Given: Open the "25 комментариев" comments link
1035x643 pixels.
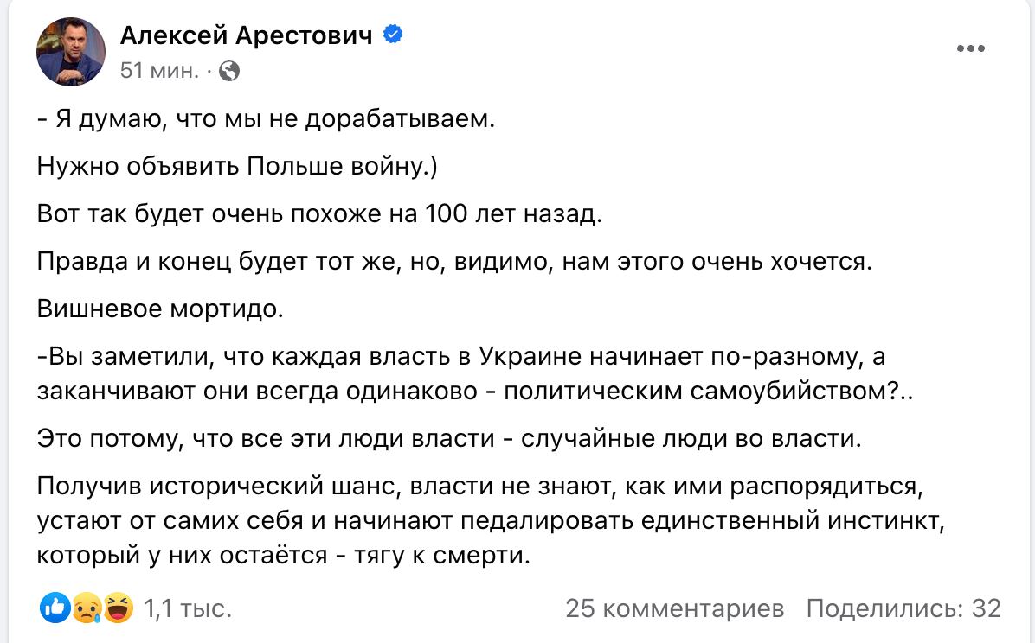Looking at the screenshot, I should 674,609.
